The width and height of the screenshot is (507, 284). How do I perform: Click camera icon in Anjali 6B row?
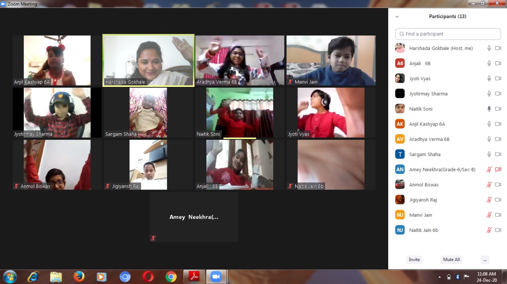click(x=498, y=63)
